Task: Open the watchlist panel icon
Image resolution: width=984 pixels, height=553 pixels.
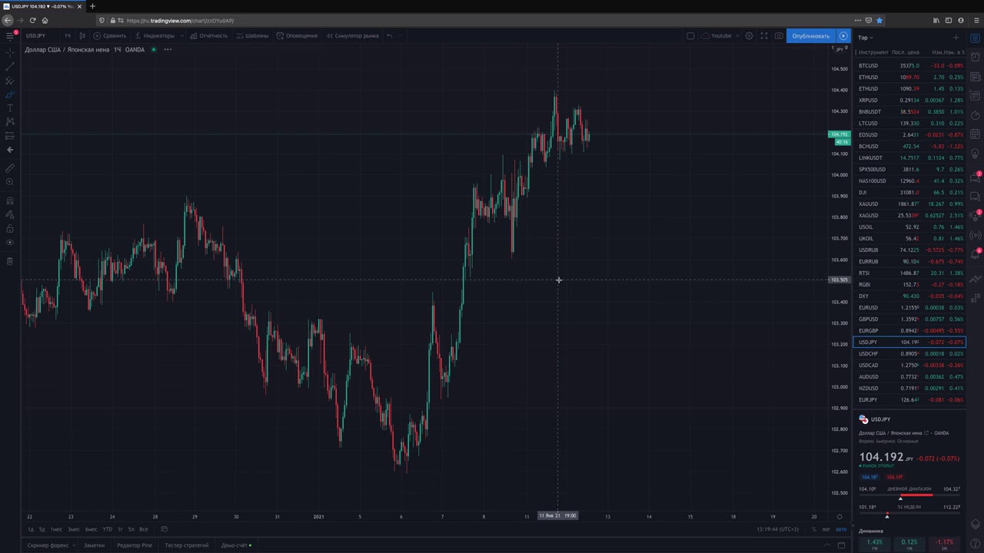Action: coord(976,37)
